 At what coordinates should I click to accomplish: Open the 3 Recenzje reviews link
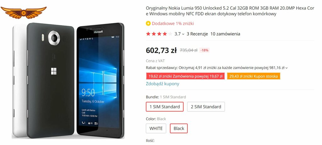coord(197,34)
